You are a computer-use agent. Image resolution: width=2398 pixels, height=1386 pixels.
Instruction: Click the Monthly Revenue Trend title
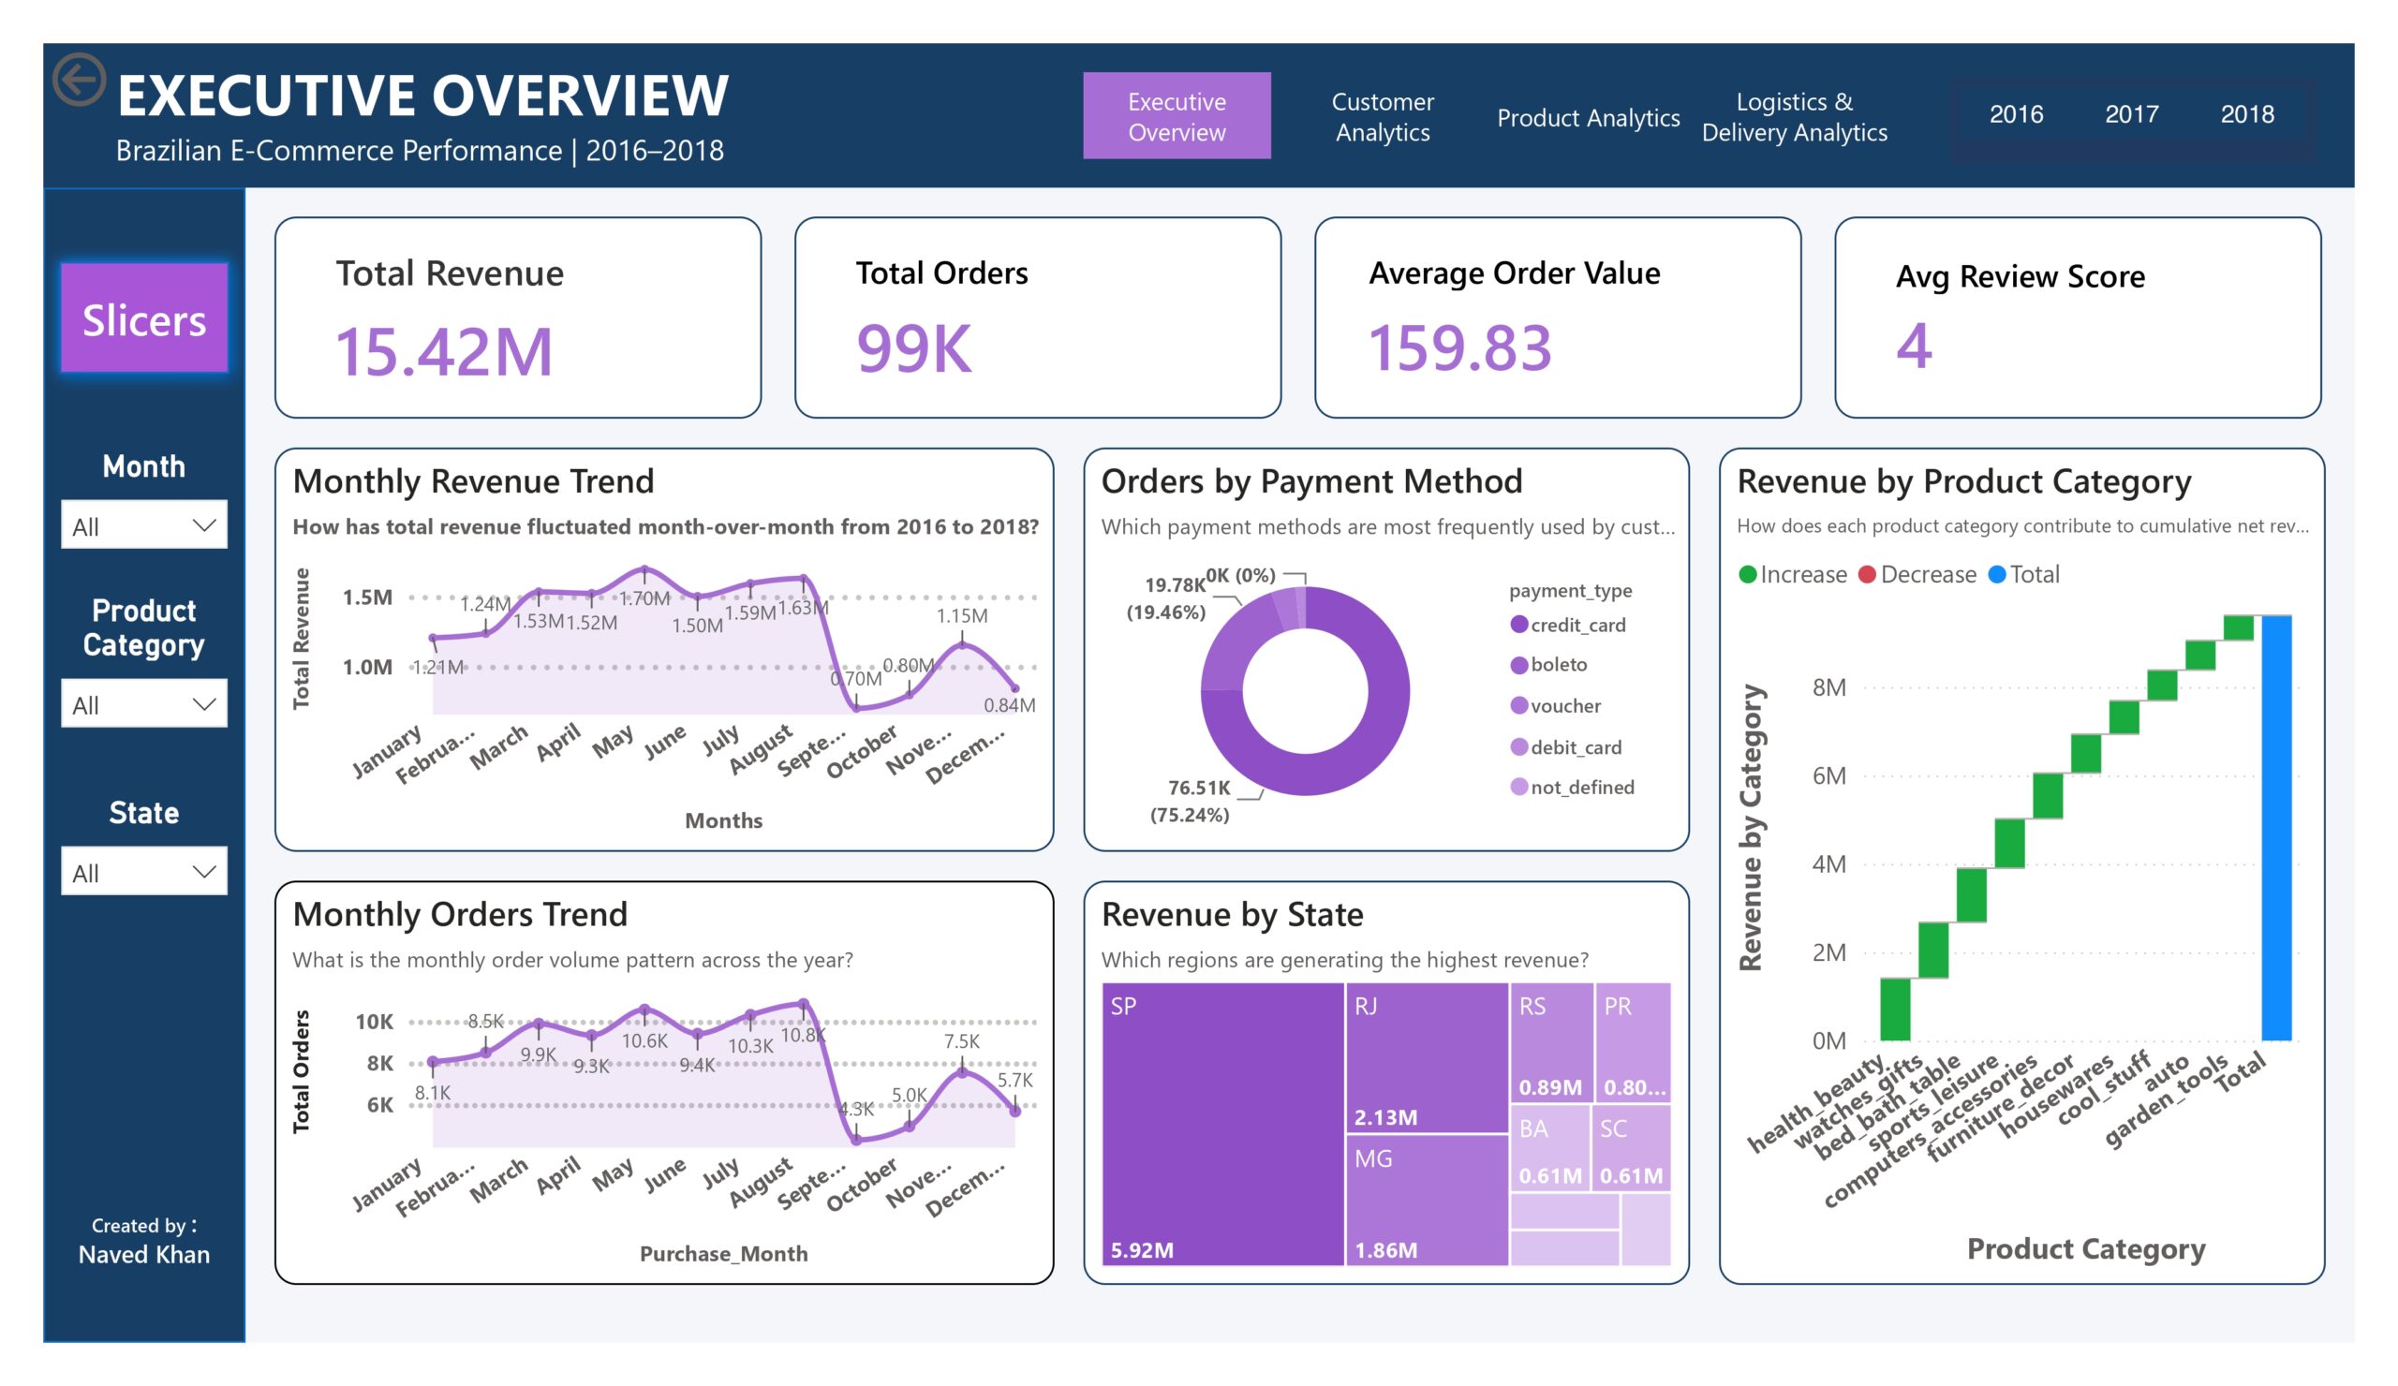[x=473, y=481]
